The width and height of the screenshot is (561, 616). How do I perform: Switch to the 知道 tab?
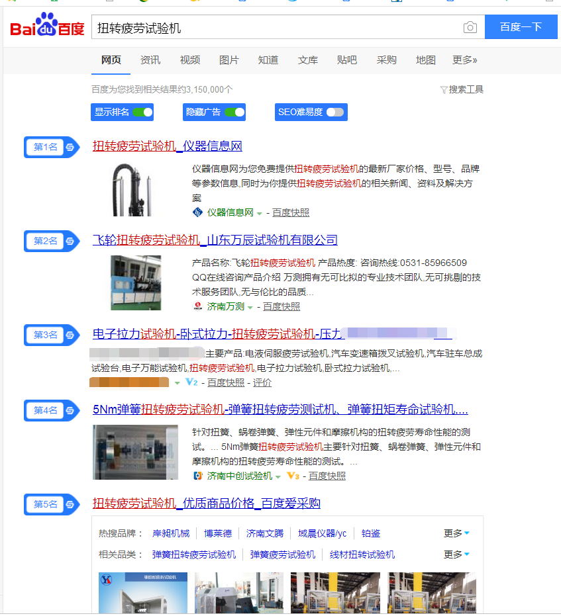point(268,60)
